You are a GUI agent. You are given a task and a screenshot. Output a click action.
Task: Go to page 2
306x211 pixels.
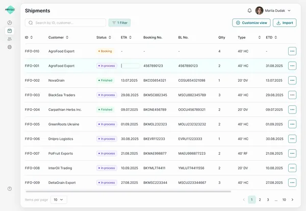[x=260, y=200]
